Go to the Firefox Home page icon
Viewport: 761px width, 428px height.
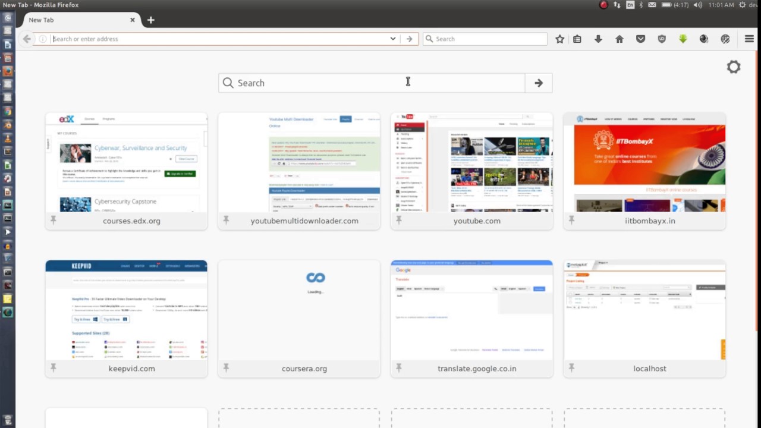[x=620, y=39]
